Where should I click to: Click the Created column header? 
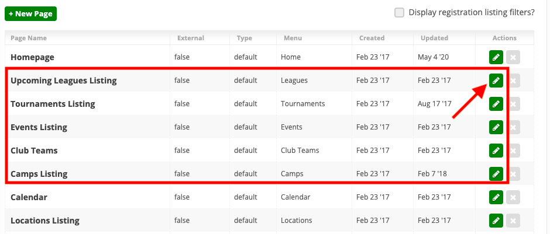pyautogui.click(x=372, y=38)
